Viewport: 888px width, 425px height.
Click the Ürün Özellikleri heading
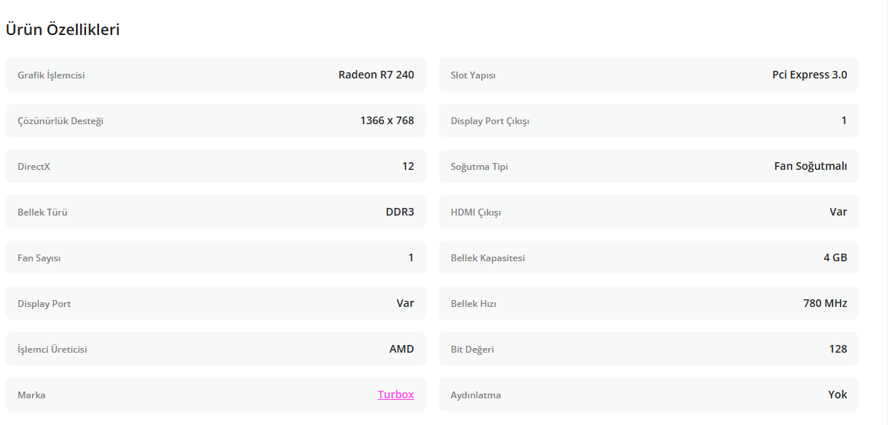pos(62,30)
